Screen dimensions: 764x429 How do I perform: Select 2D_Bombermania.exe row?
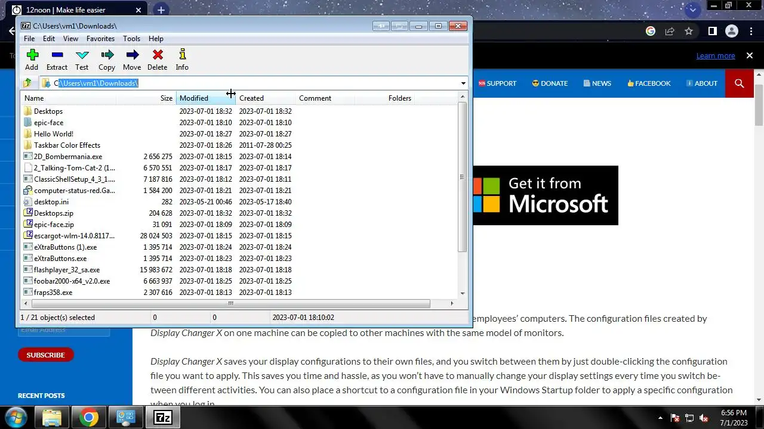click(x=239, y=157)
